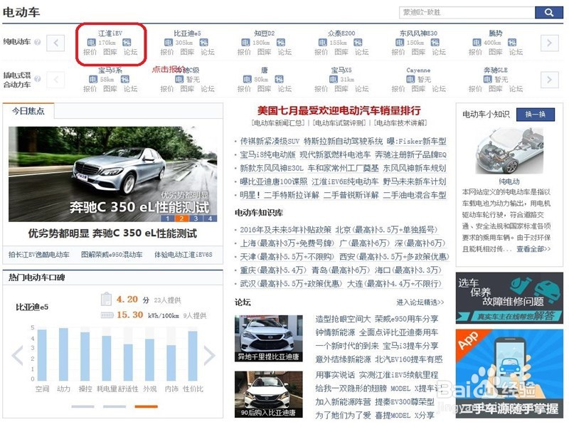Select third orange page indicator under chart

click(x=147, y=406)
